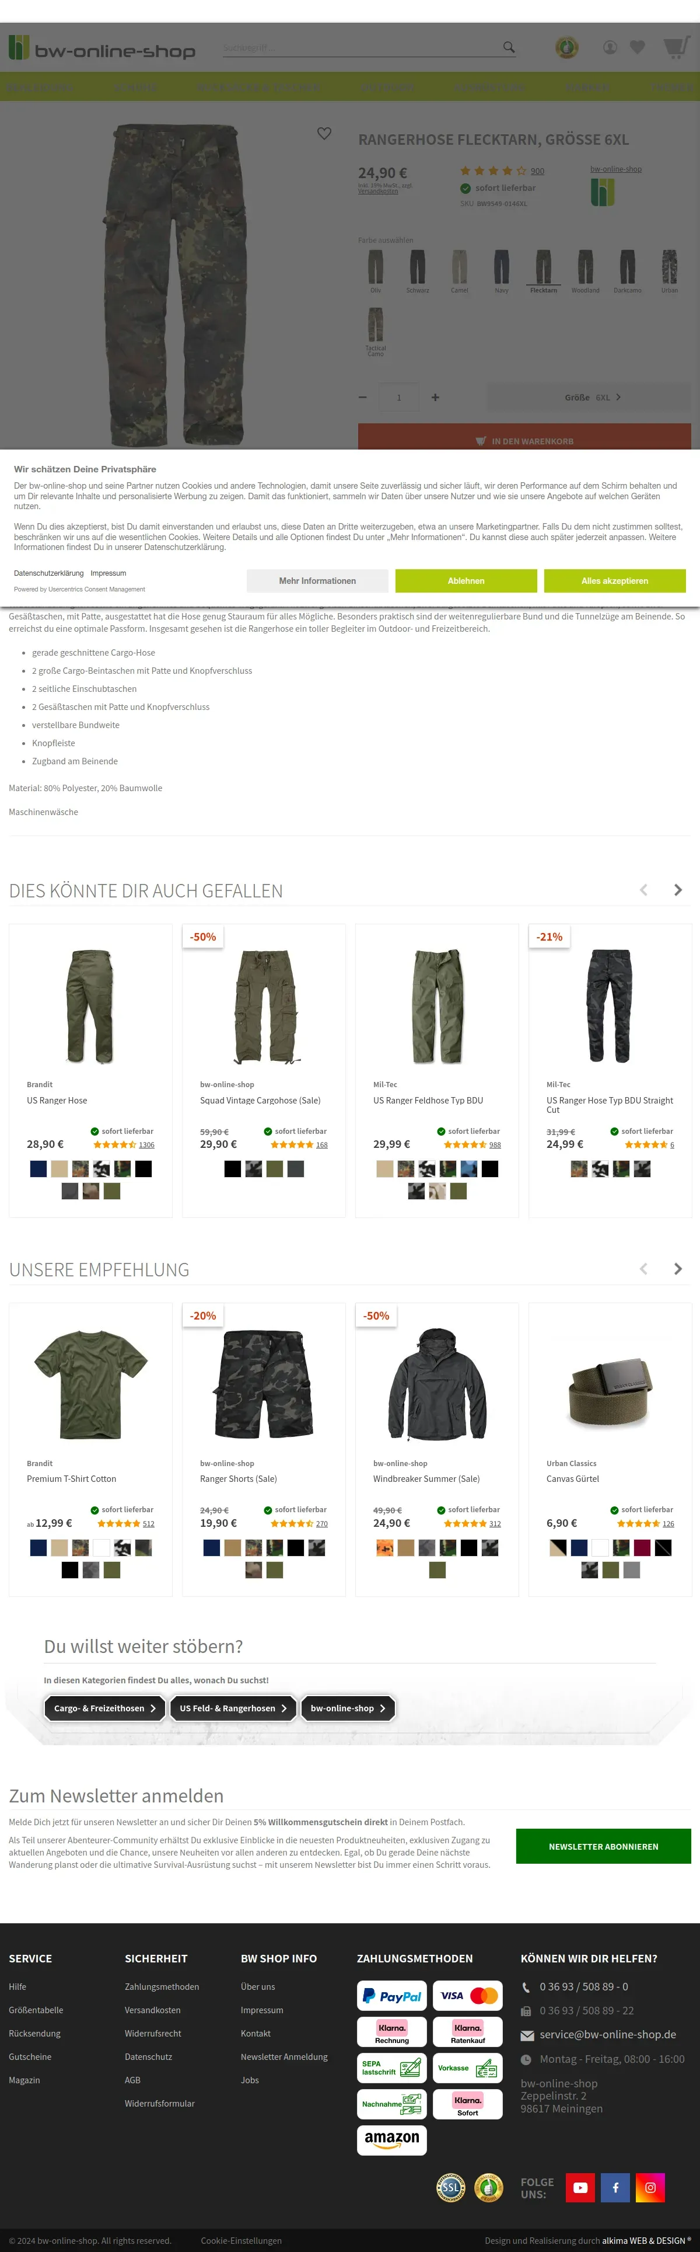The height and width of the screenshot is (2252, 700).
Task: Open 'Mehr Informationen' cookie options
Action: click(x=317, y=580)
